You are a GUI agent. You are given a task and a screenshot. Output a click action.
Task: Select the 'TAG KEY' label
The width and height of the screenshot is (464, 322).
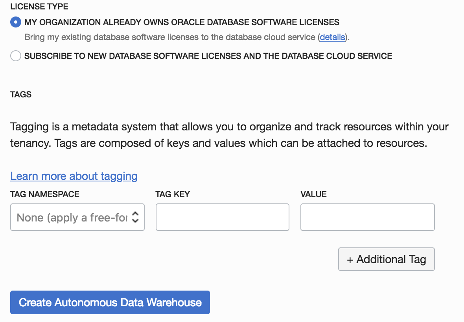(173, 194)
